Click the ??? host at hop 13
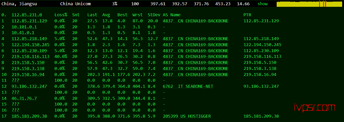This screenshot has width=344, height=122. click(15, 92)
